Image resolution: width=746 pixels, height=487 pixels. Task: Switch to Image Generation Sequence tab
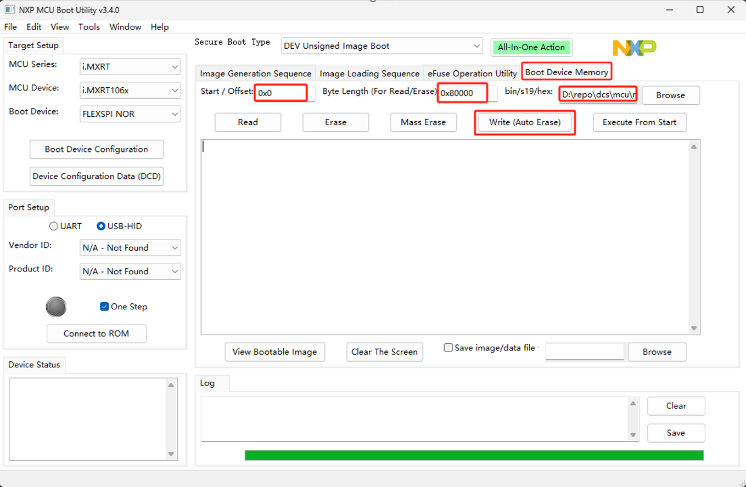(256, 73)
